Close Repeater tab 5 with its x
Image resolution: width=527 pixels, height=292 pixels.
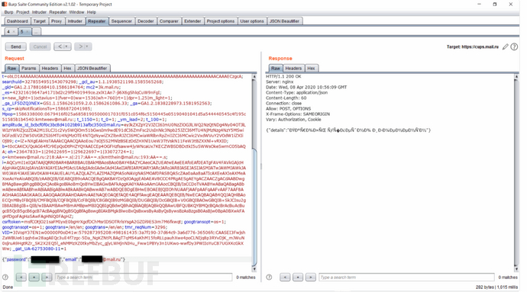tap(27, 32)
